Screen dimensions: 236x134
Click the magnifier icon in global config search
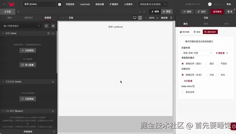[x=165, y=4]
